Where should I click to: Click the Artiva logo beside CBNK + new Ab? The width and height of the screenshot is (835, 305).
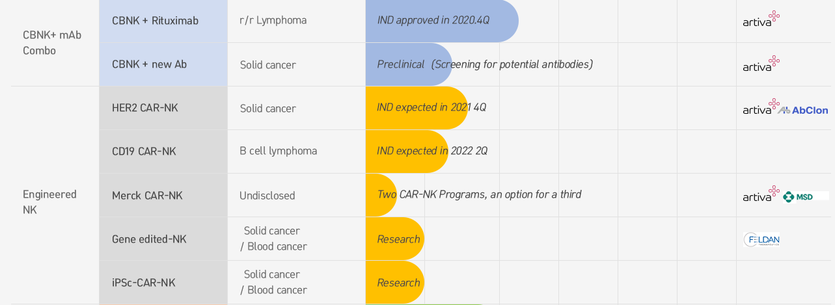point(761,63)
